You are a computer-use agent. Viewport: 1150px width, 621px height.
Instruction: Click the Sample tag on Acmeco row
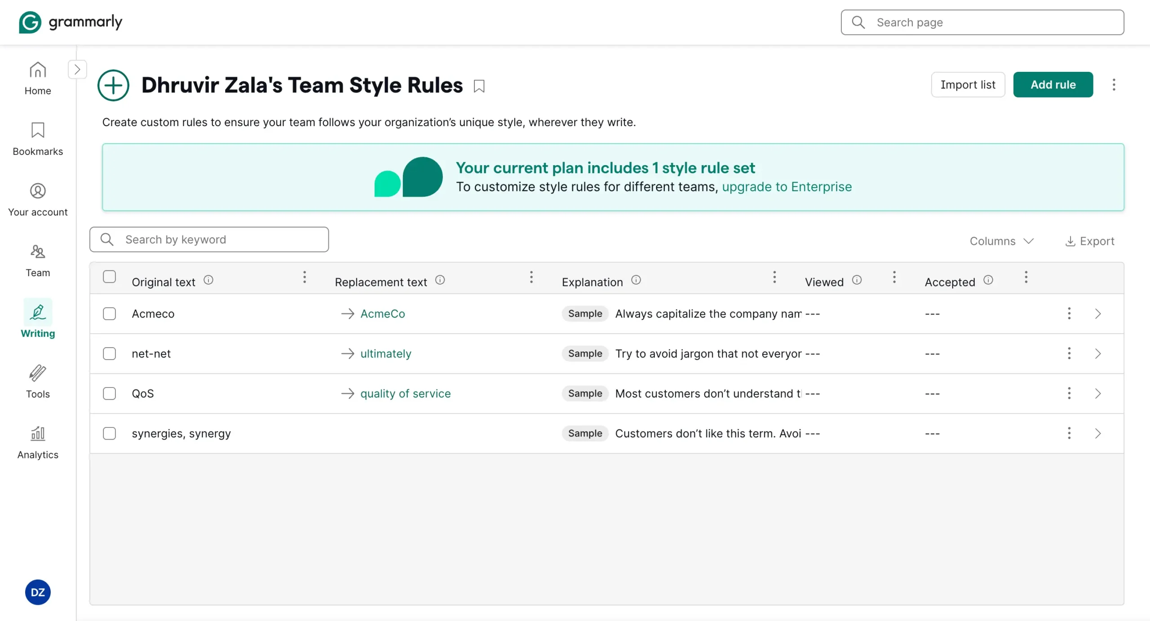[x=585, y=313]
